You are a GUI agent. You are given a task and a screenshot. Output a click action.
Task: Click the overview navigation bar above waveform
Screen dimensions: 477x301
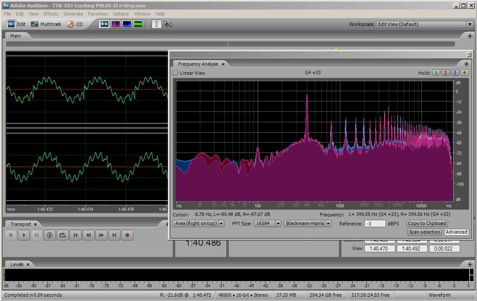coord(230,44)
